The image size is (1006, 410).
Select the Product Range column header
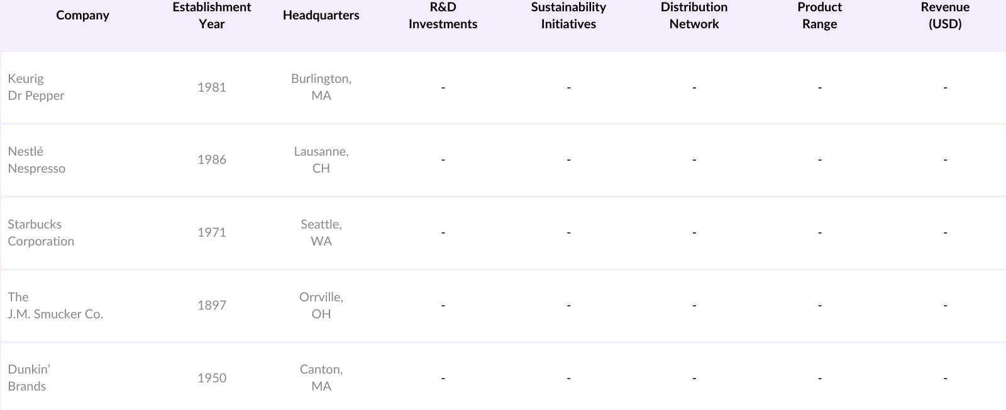[x=819, y=16]
